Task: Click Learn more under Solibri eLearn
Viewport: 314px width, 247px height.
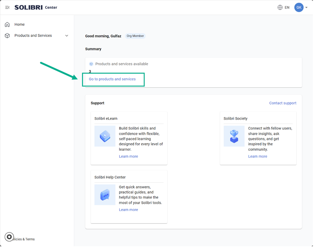Action: [x=128, y=156]
